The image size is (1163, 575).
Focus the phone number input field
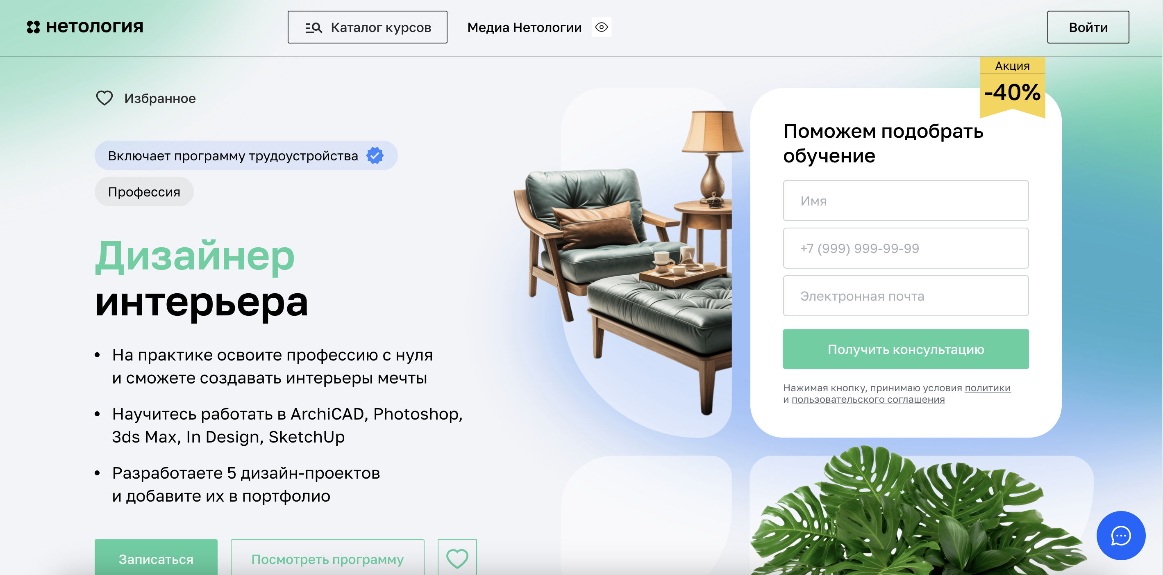point(906,248)
